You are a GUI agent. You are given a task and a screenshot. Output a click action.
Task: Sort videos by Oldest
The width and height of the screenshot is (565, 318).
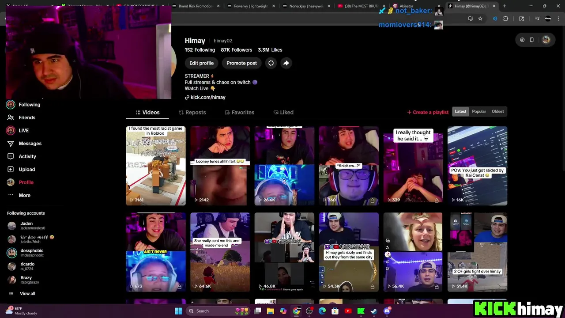[498, 111]
